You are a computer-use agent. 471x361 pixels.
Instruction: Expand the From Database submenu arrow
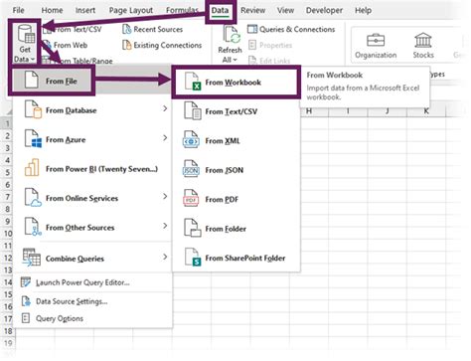tap(165, 108)
